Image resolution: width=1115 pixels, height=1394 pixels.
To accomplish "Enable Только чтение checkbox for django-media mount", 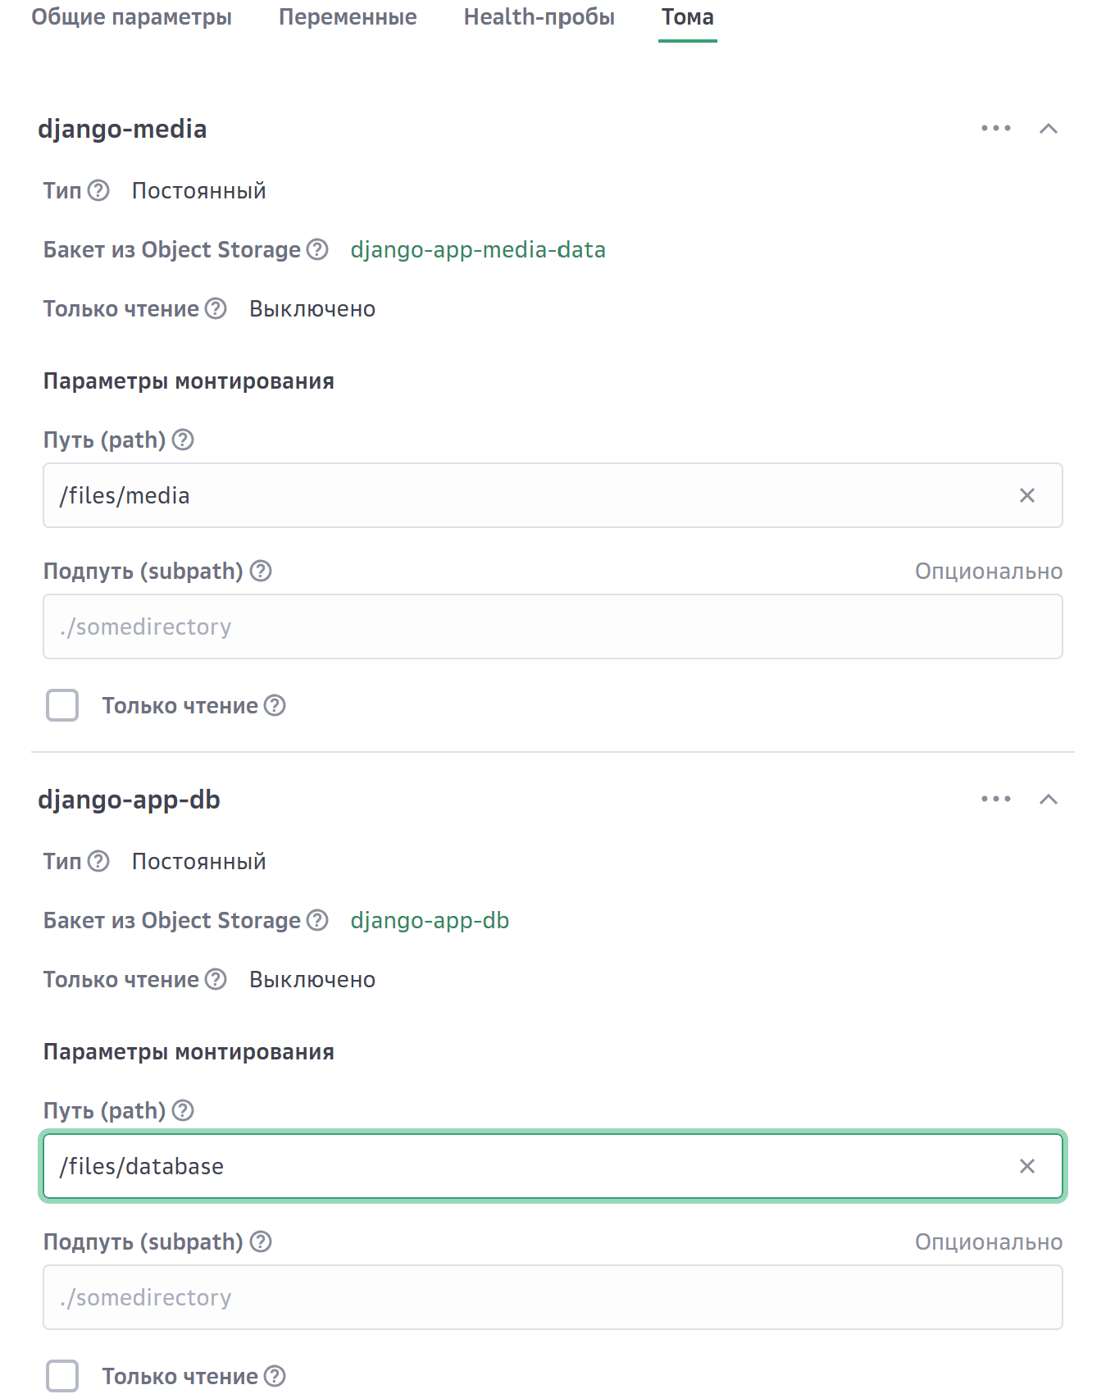I will tap(62, 706).
